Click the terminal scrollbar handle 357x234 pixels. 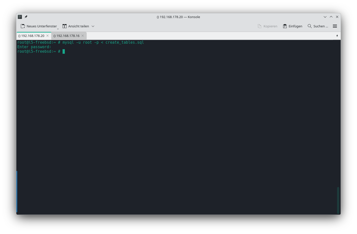338,200
